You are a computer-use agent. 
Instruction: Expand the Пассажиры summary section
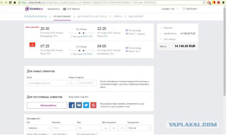coord(168,39)
